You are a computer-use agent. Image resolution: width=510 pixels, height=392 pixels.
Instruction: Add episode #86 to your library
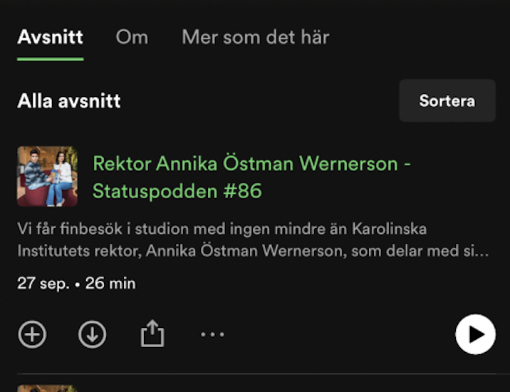(32, 334)
